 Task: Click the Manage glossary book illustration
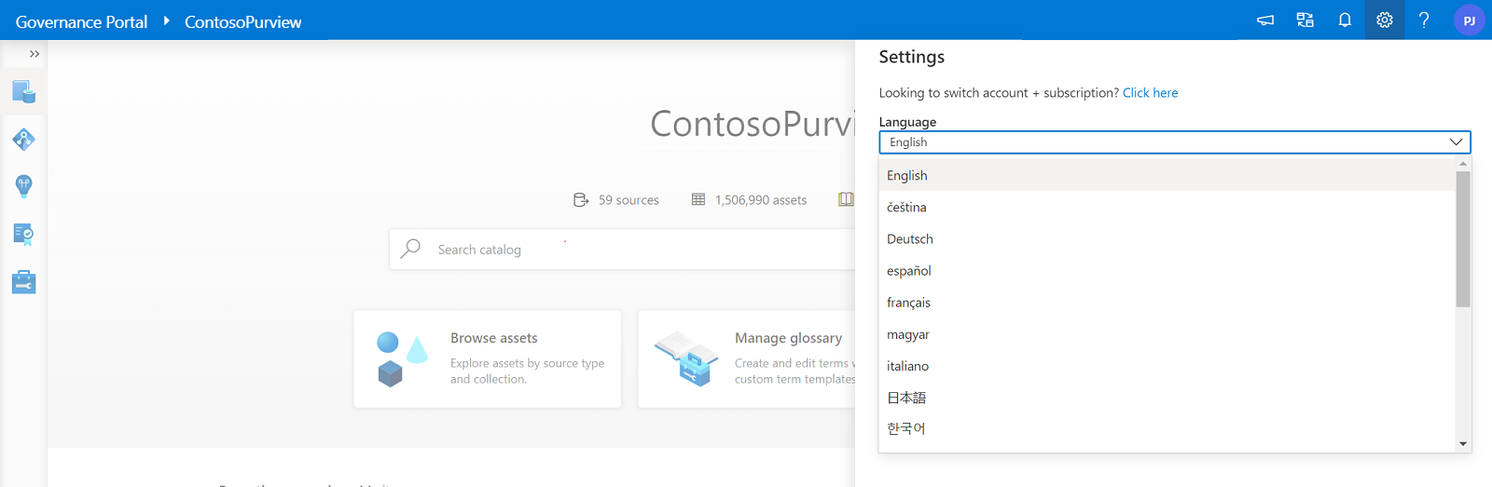[x=686, y=358]
